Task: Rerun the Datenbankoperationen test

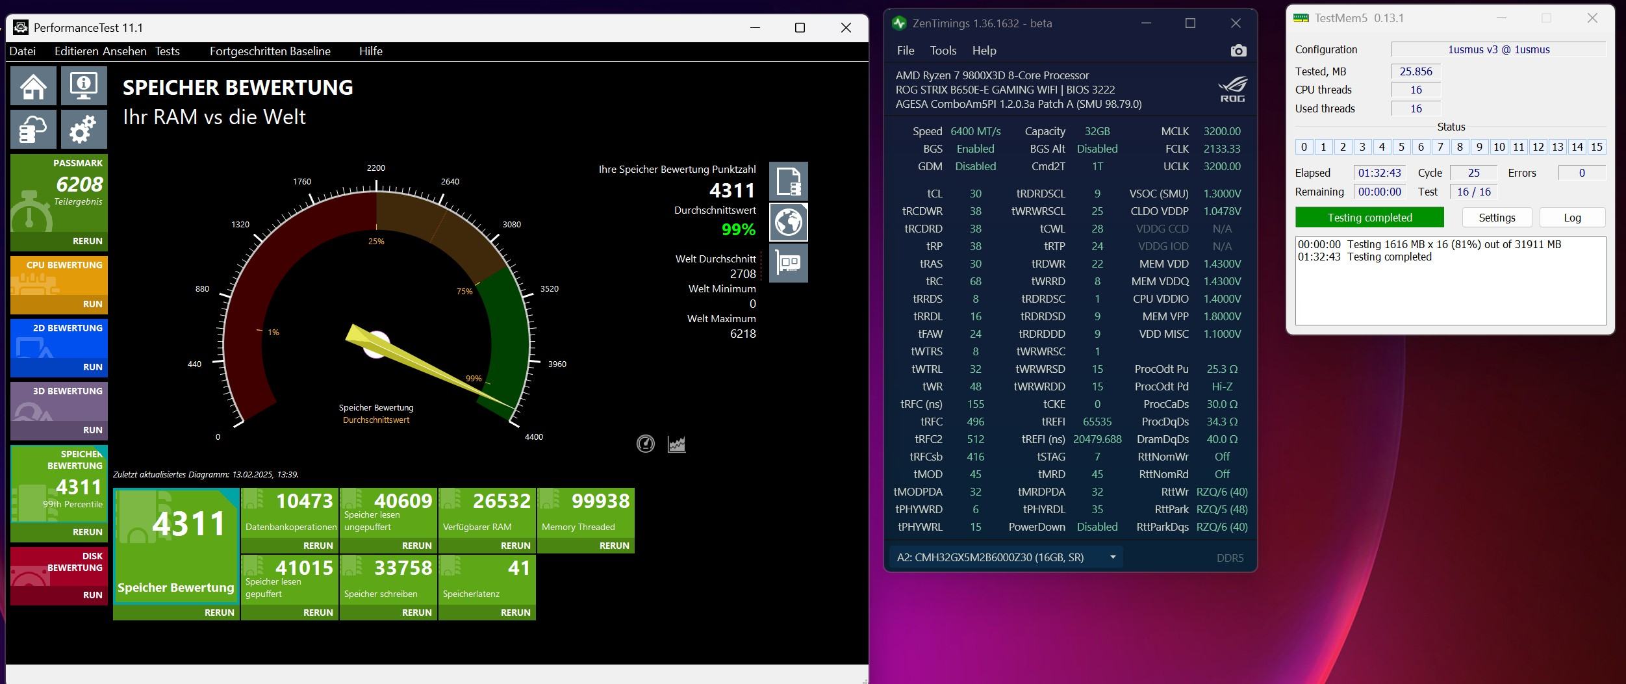Action: click(318, 546)
